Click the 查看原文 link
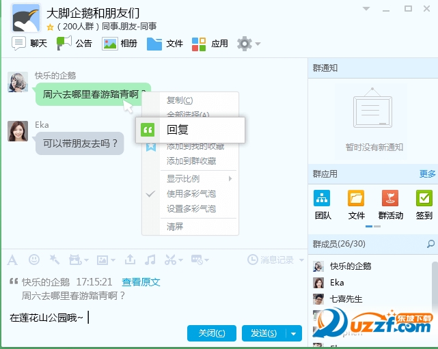 (141, 282)
